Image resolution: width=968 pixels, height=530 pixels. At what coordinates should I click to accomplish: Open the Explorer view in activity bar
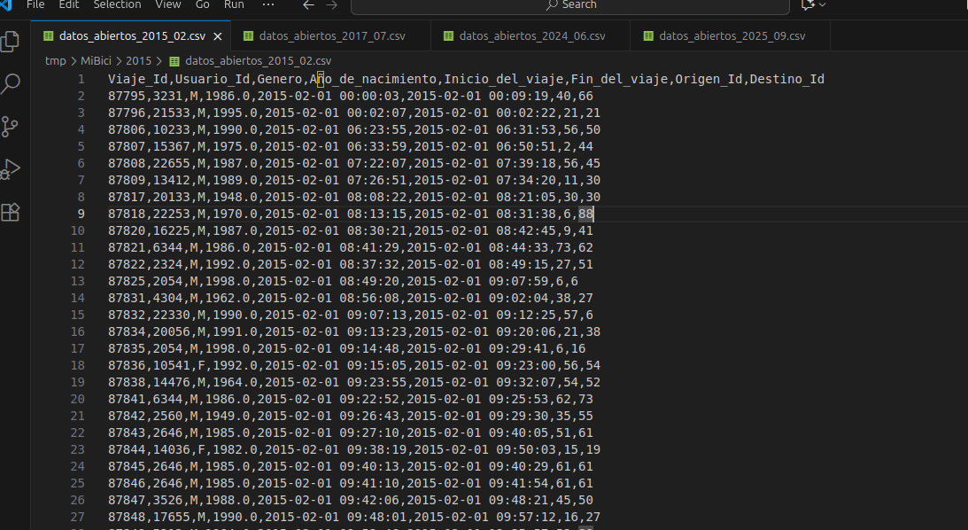11,42
